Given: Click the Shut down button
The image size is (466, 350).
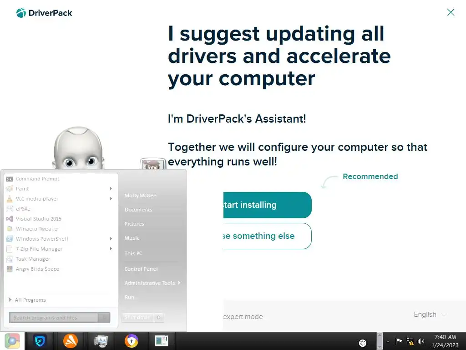Looking at the screenshot, I should tap(137, 317).
